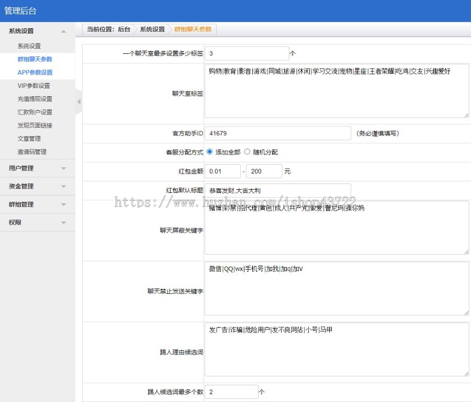Click the 群组管理 section header
The image size is (471, 402).
[x=38, y=204]
